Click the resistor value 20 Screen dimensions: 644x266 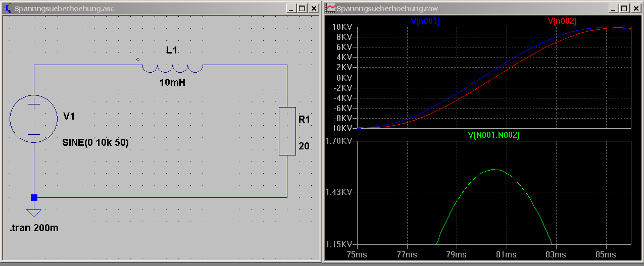click(x=304, y=146)
